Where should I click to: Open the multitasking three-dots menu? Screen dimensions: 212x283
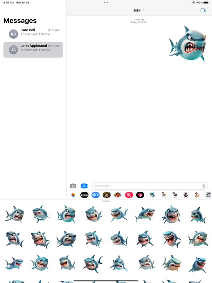pyautogui.click(x=106, y=3)
